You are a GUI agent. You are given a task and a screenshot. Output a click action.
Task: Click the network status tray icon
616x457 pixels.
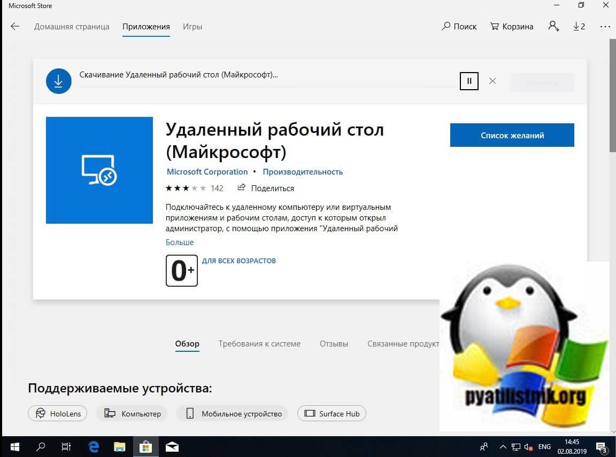pos(516,447)
